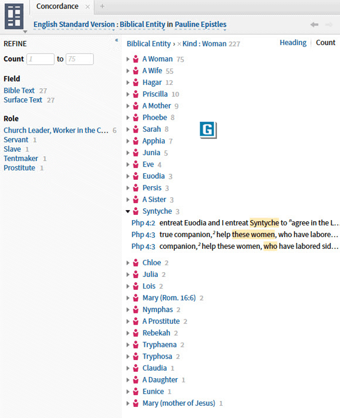Expand the A Sister entry
Image resolution: width=340 pixels, height=418 pixels.
click(x=128, y=199)
